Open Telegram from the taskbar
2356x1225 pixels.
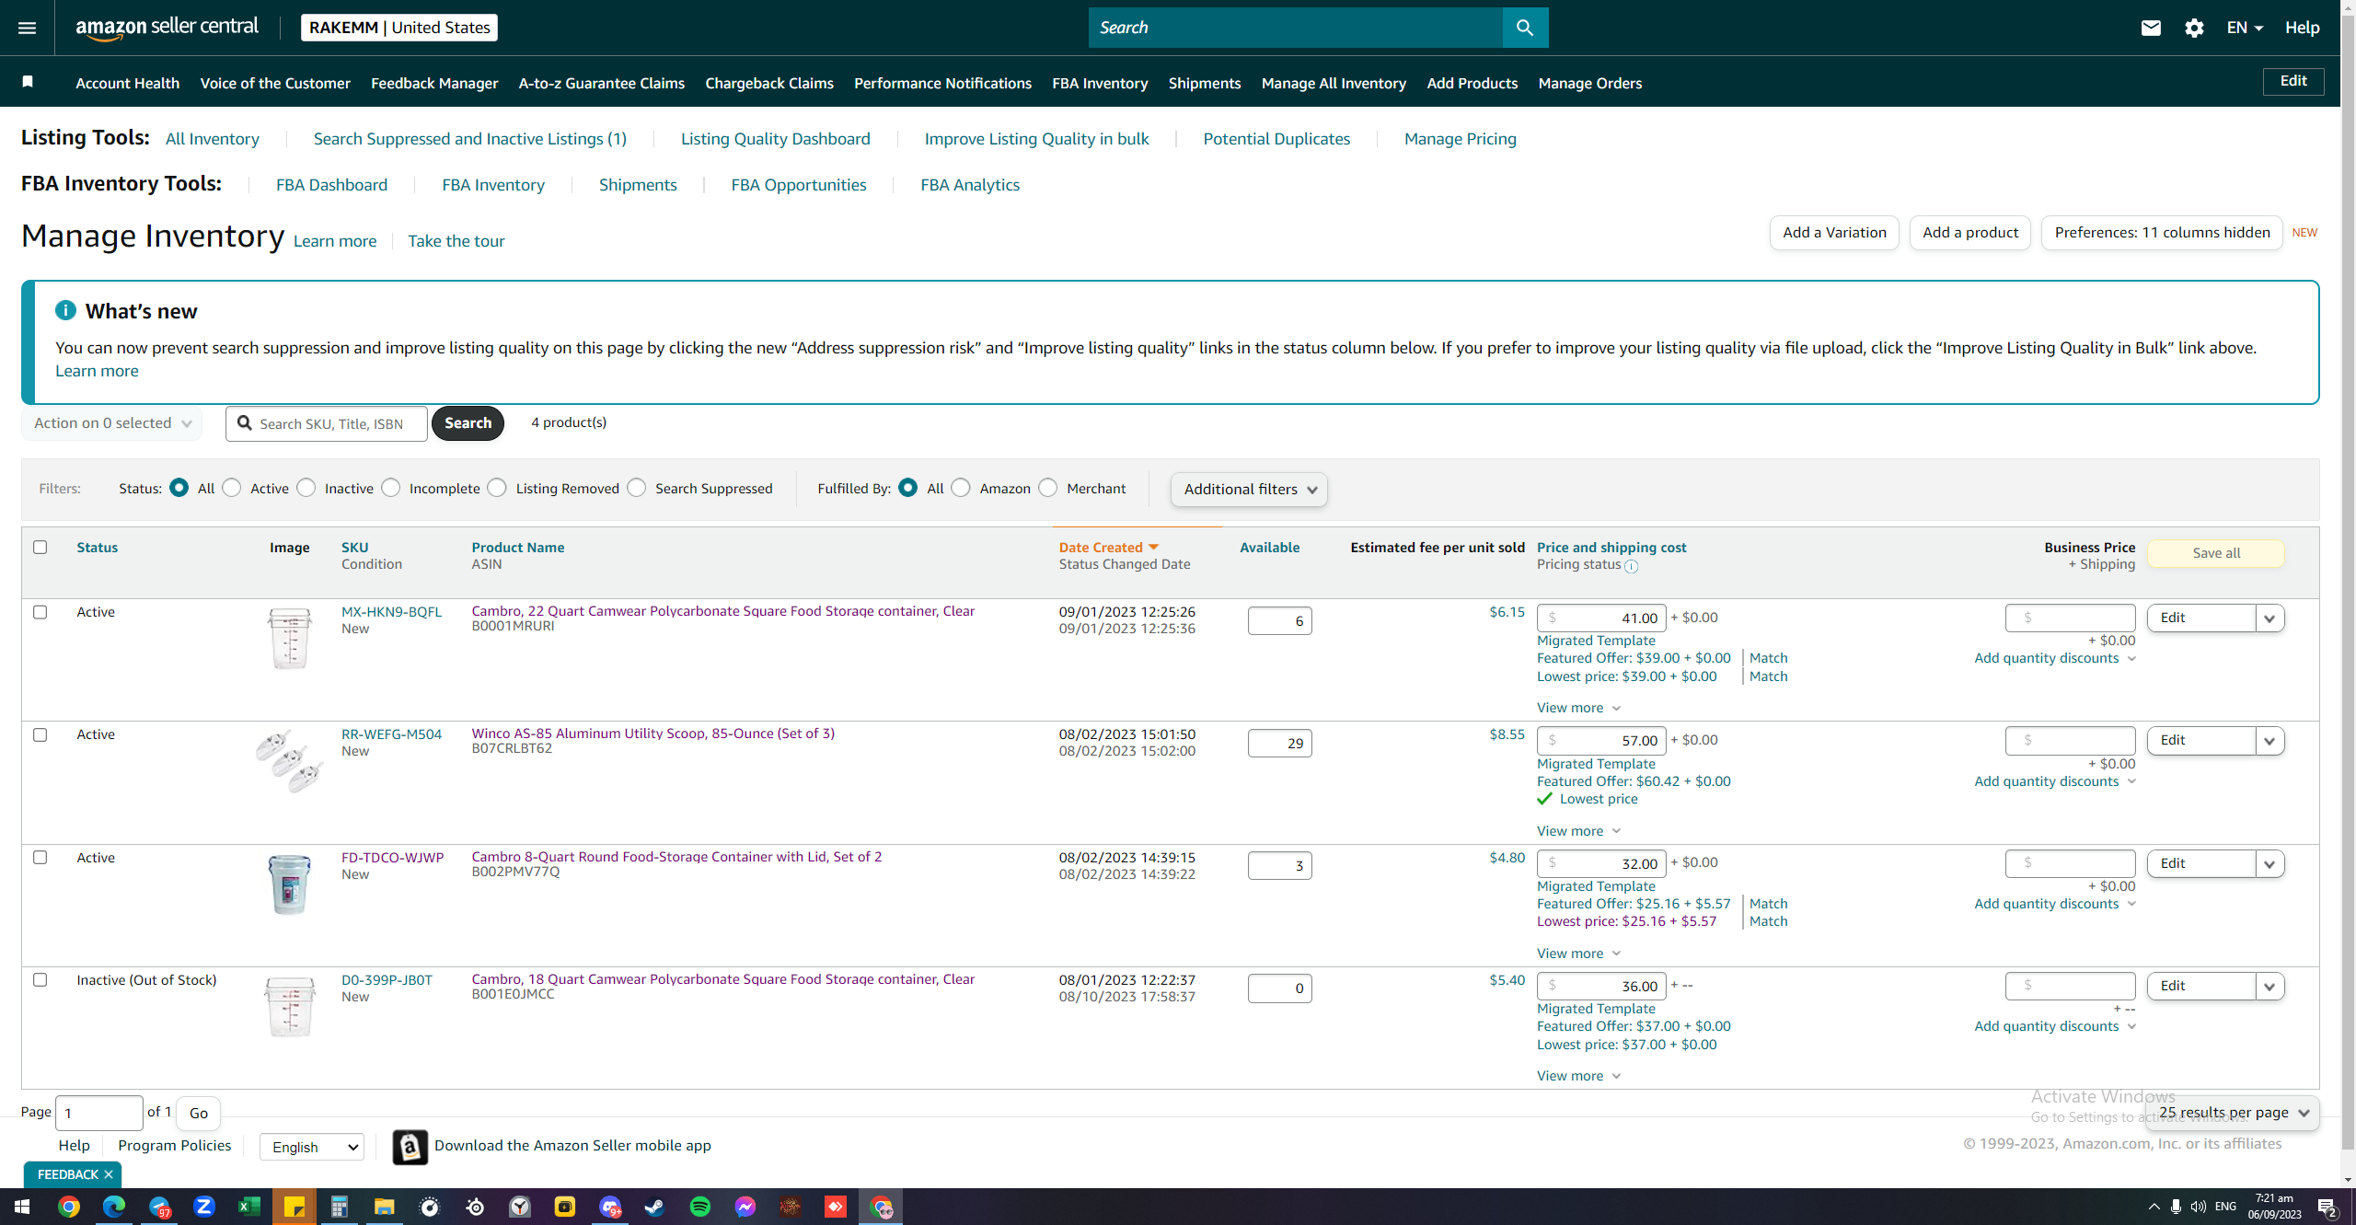[x=159, y=1207]
